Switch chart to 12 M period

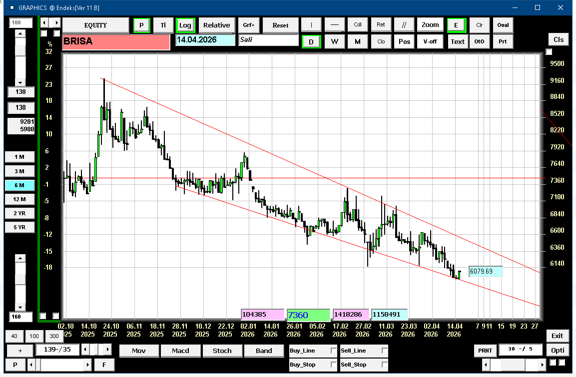click(x=19, y=199)
